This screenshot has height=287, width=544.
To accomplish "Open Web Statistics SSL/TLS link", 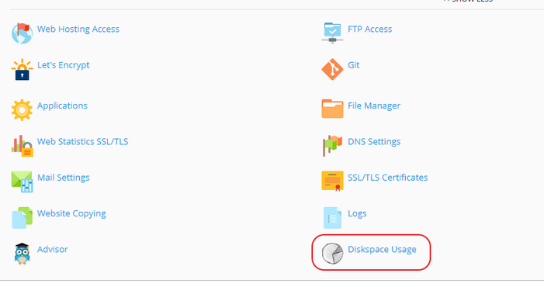I will click(82, 142).
